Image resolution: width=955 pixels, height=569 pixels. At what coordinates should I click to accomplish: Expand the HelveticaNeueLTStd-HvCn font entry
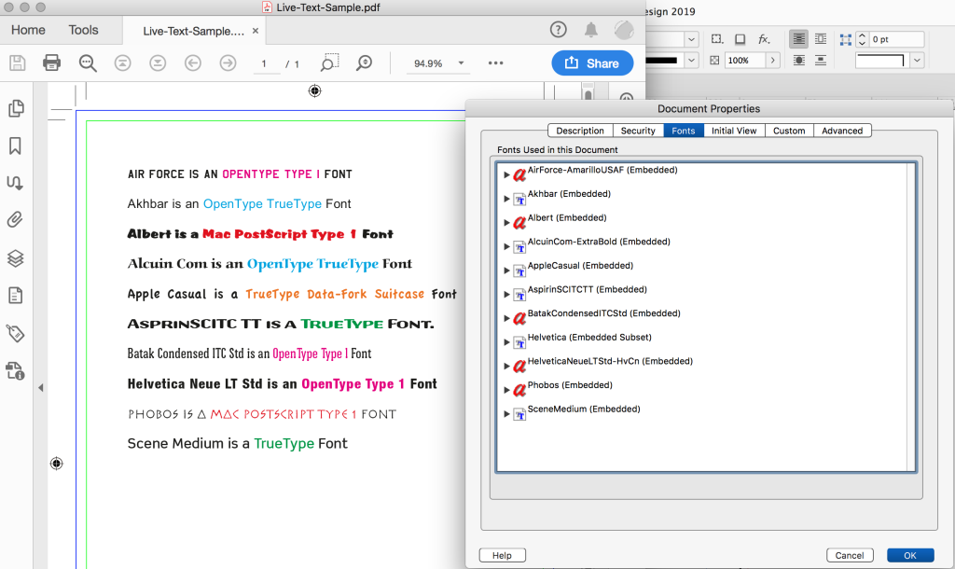click(506, 366)
